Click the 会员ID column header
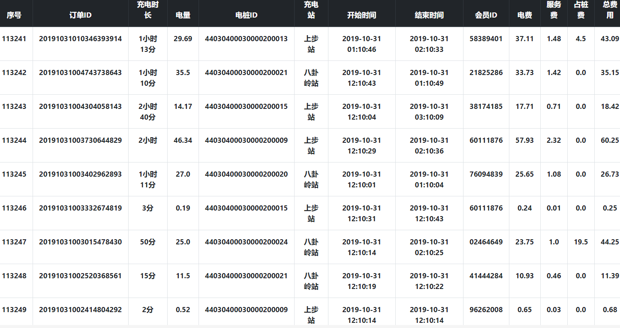Viewport: 620px width, 328px height. (x=486, y=15)
